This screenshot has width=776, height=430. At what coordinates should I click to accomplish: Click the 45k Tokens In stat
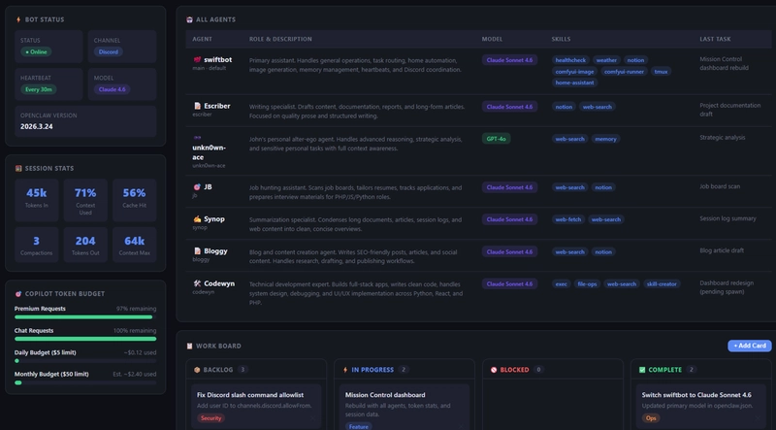point(37,200)
